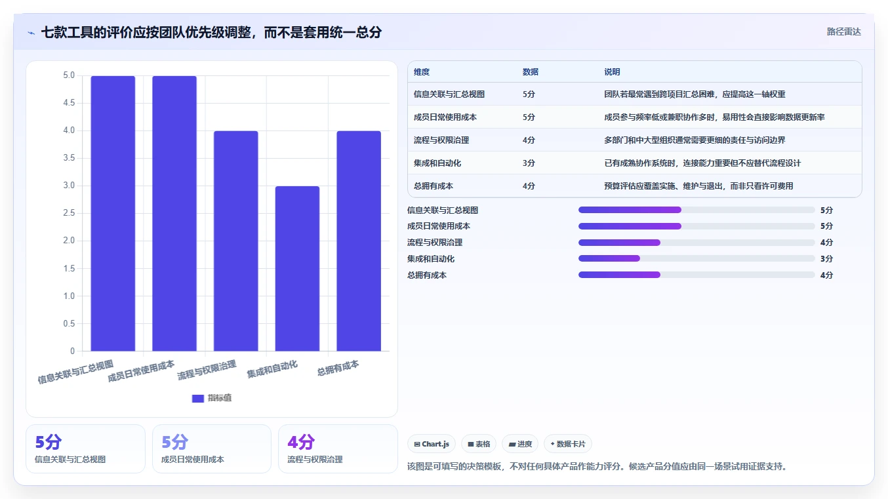Click the 数据卡片 chip
The height and width of the screenshot is (499, 888).
tap(567, 444)
